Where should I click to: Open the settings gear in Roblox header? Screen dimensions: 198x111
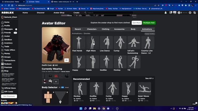click(190, 13)
